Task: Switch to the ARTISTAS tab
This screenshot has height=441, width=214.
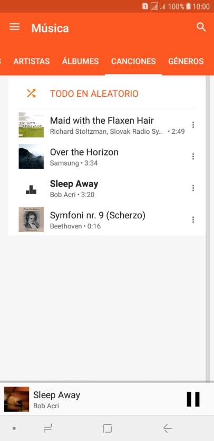Action: click(x=32, y=61)
